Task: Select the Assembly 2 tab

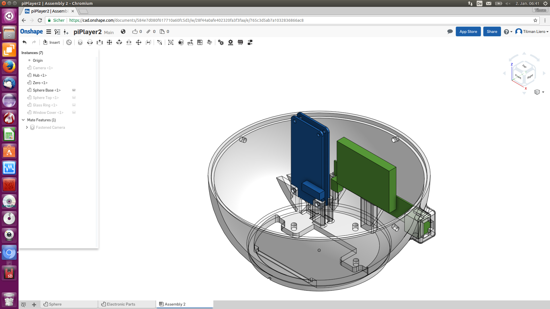Action: pyautogui.click(x=185, y=304)
